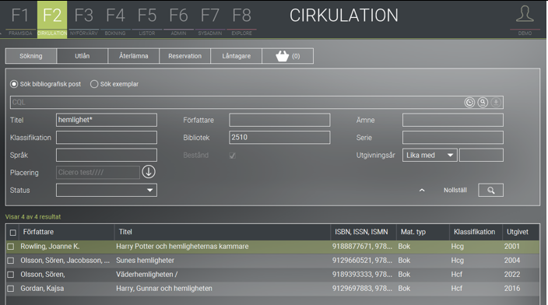
Task: Open search history clock icon in CQL bar
Action: [x=469, y=103]
